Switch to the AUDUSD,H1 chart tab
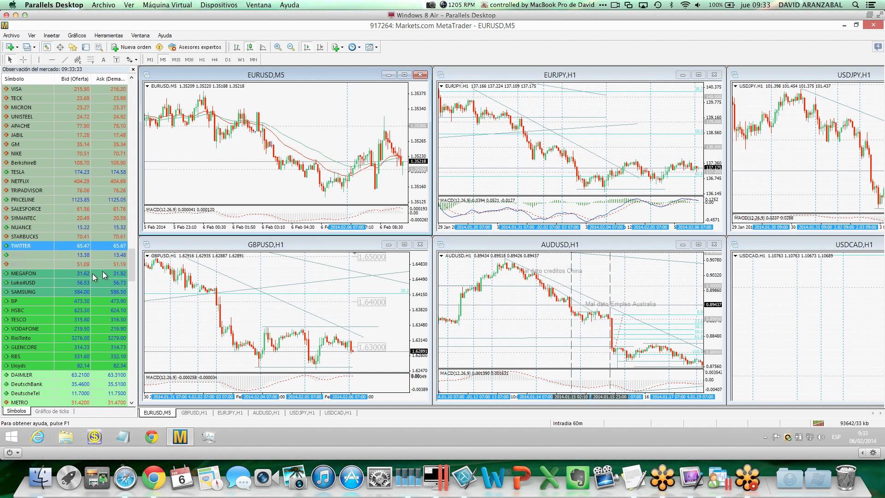 click(x=266, y=413)
